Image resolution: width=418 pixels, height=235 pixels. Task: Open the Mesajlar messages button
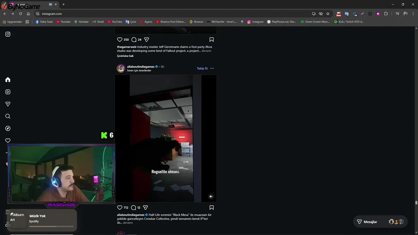point(380,222)
